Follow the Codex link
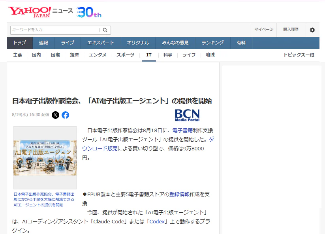 pyautogui.click(x=157, y=222)
